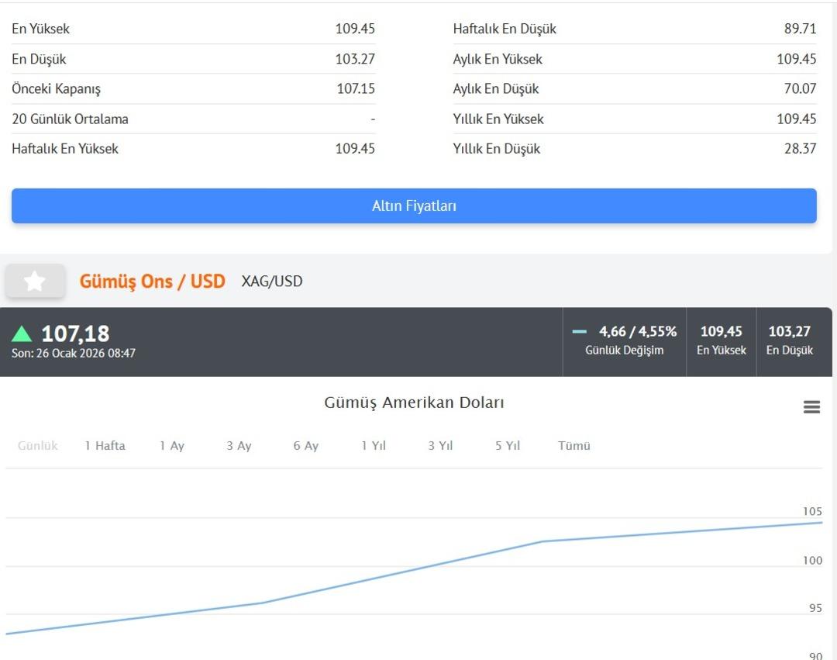Click the XAG/USD symbol label
This screenshot has height=660, width=837.
(x=272, y=282)
